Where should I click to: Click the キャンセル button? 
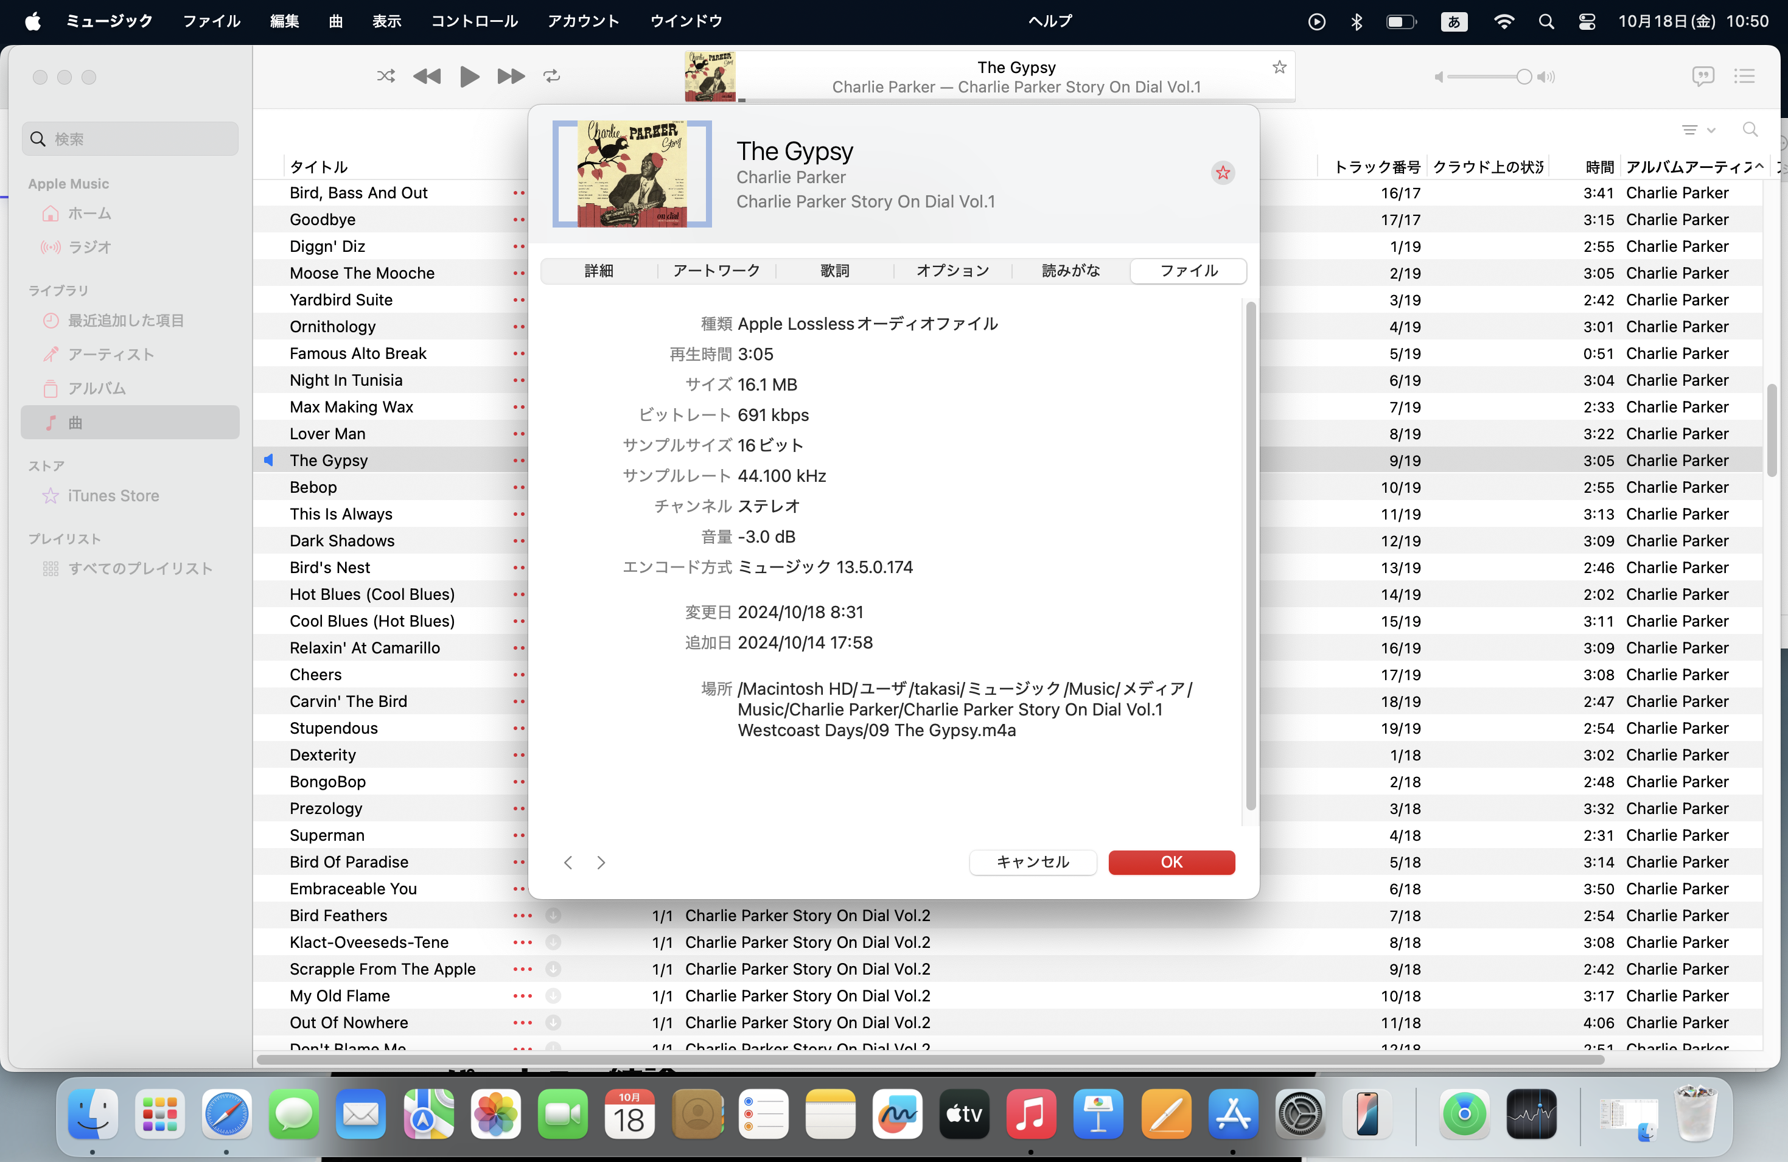point(1032,862)
